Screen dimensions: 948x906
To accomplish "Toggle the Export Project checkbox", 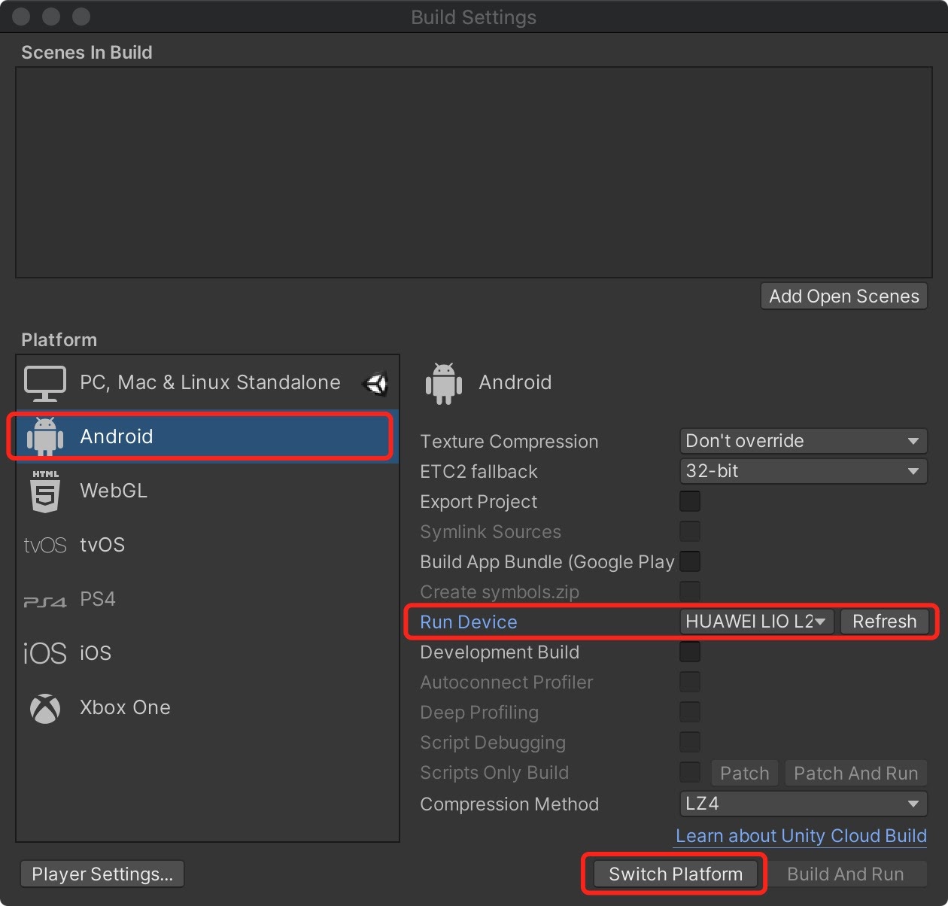I will [690, 501].
